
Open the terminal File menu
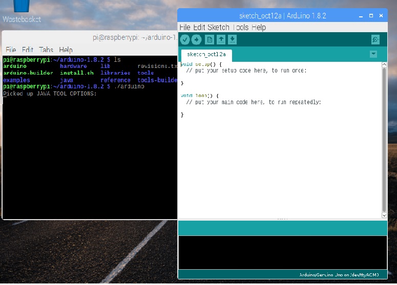tap(11, 50)
